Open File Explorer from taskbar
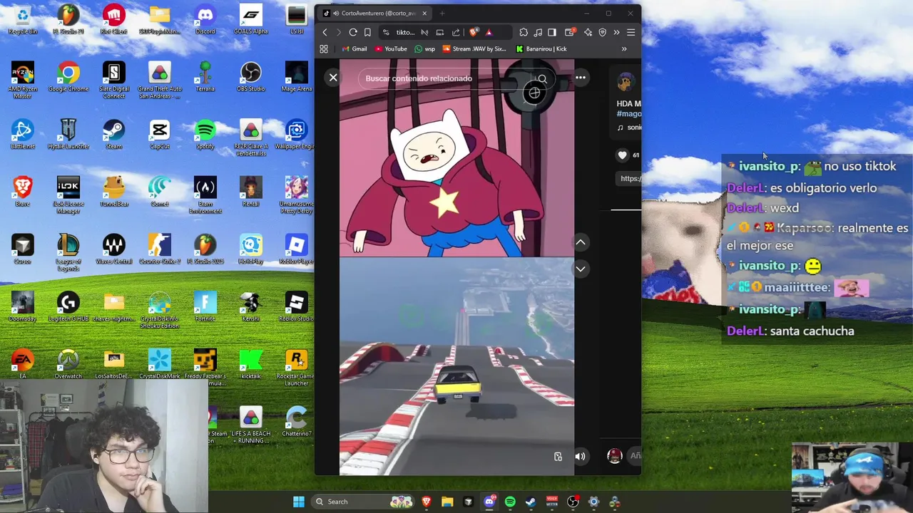Screen dimensions: 913x513 (447, 502)
